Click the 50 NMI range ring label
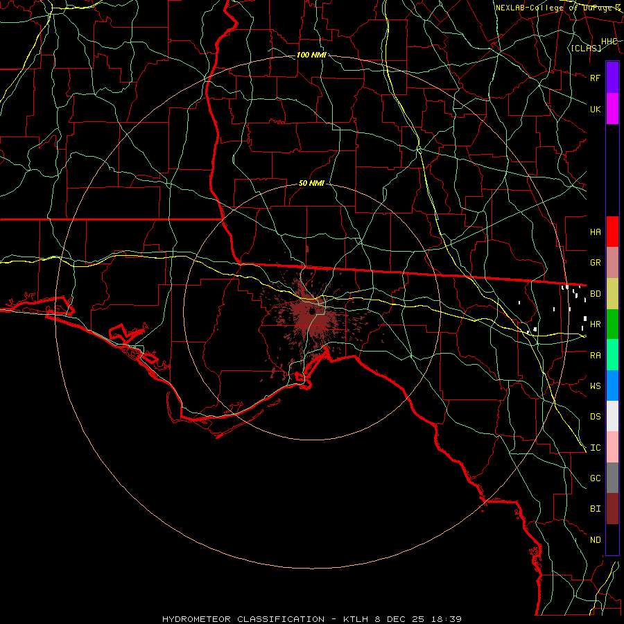The image size is (624, 624). pos(311,183)
